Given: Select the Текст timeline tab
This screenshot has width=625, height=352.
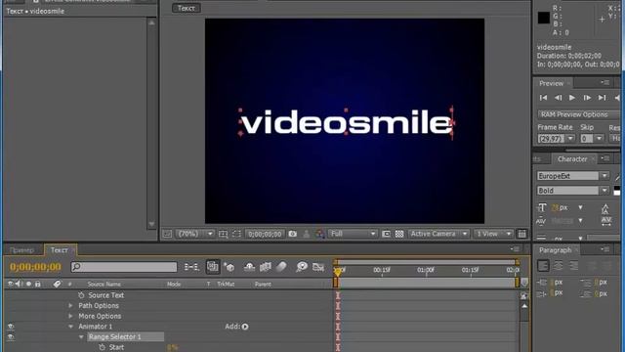Looking at the screenshot, I should 60,250.
